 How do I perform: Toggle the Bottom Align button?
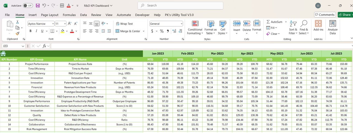(97, 23)
